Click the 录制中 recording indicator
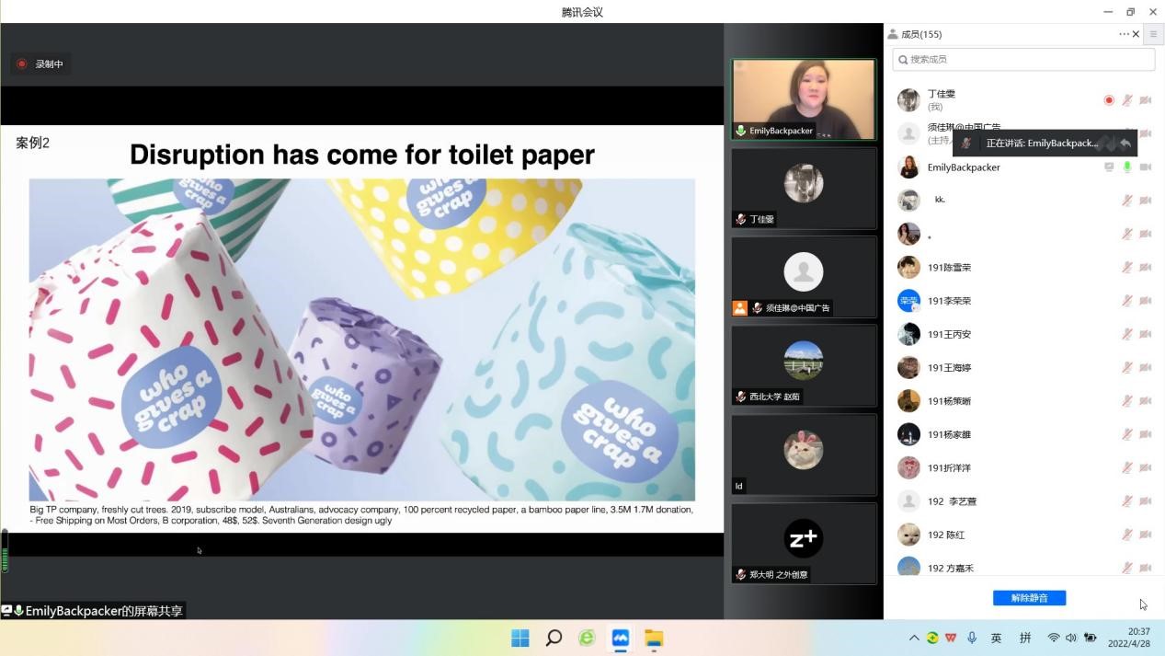Viewport: 1165px width, 656px height. coord(40,64)
